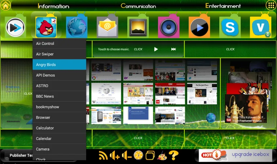Open the New York Times website thumbnail

pyautogui.click(x=202, y=94)
